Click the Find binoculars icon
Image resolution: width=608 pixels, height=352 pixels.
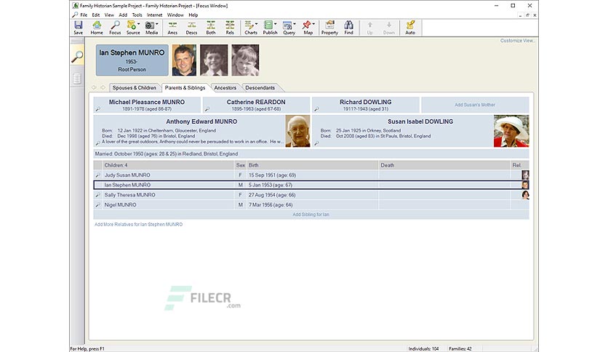point(348,28)
